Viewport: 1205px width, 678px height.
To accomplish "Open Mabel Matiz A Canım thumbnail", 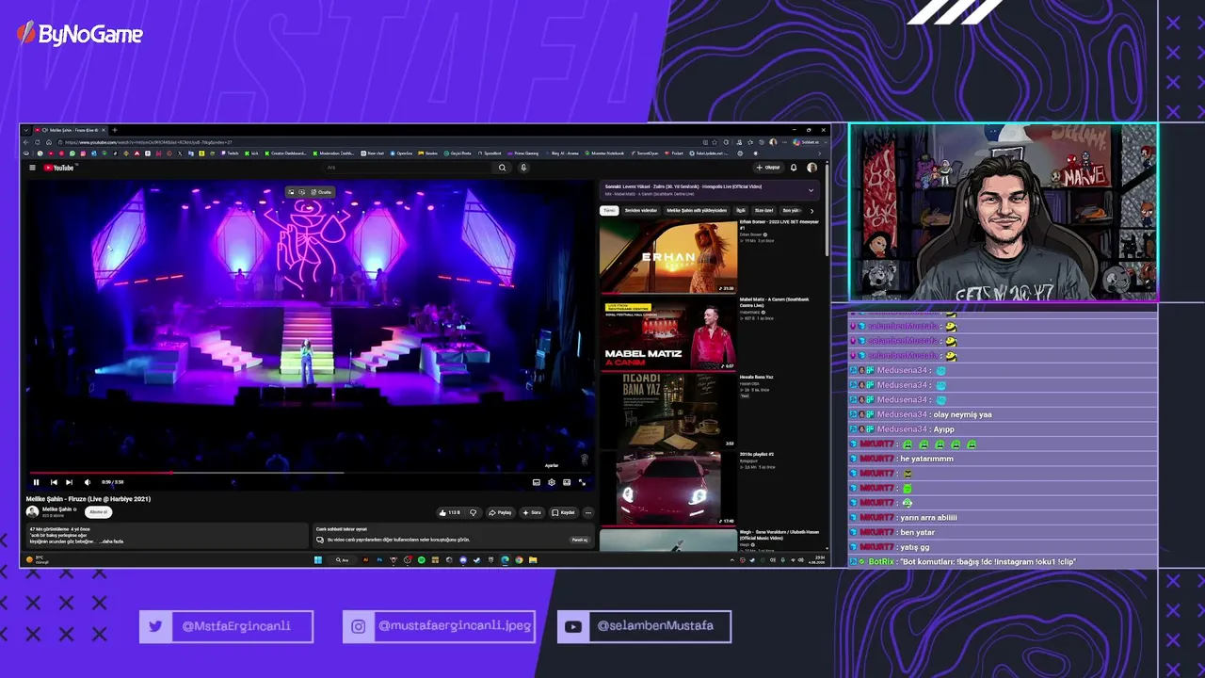I will 668,333.
